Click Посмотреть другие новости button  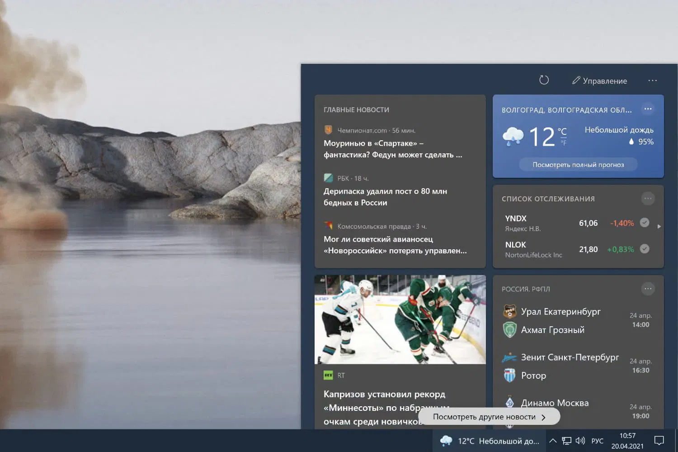pyautogui.click(x=489, y=417)
